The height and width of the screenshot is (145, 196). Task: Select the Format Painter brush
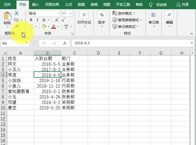point(17,26)
